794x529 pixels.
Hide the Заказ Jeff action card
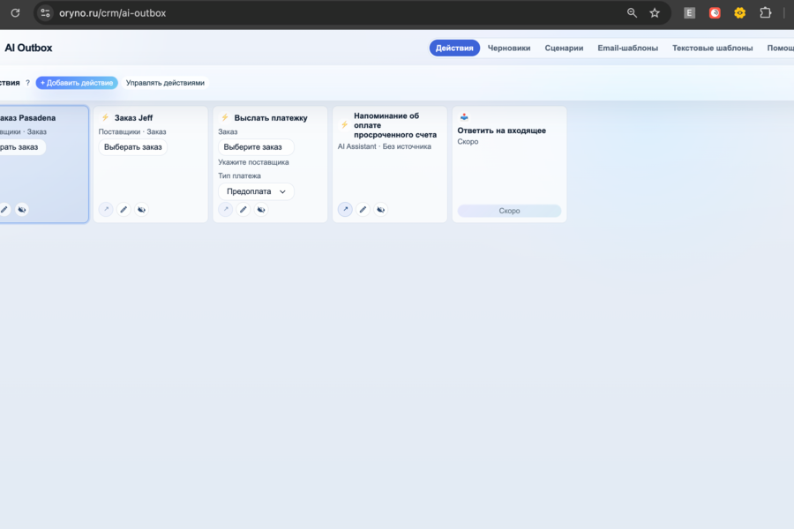click(x=141, y=209)
